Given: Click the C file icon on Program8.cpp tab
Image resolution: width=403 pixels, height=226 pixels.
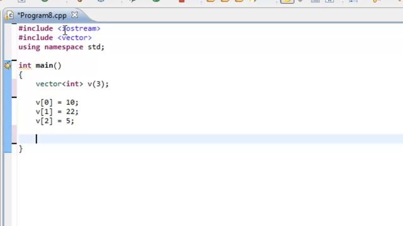Looking at the screenshot, I should click(10, 16).
